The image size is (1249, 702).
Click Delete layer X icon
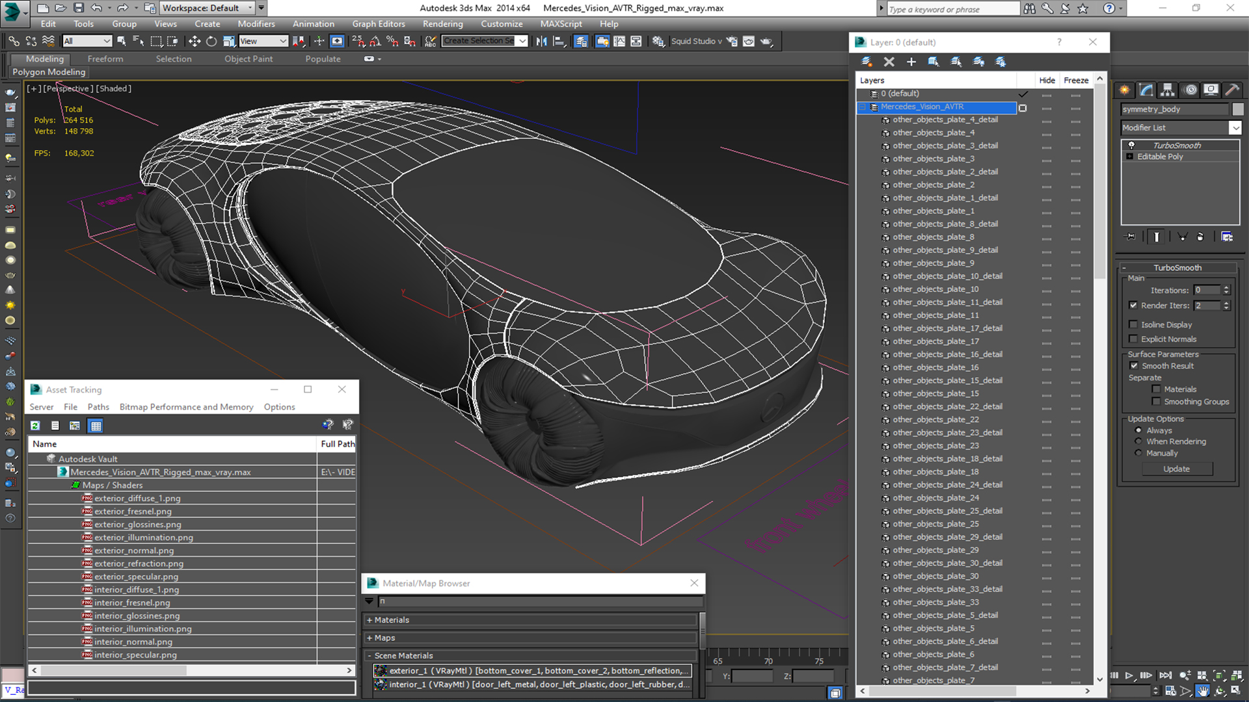point(889,62)
